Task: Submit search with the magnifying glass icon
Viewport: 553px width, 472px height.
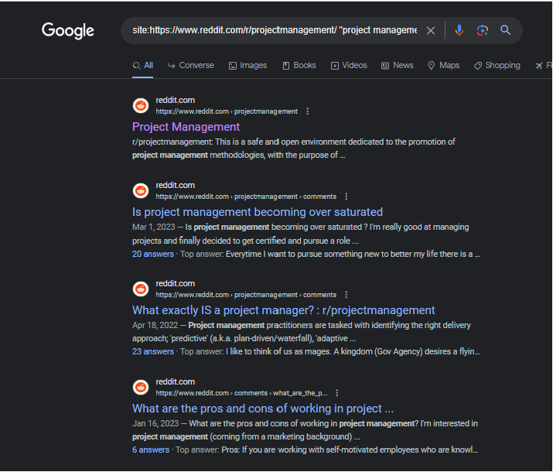Action: [x=505, y=30]
